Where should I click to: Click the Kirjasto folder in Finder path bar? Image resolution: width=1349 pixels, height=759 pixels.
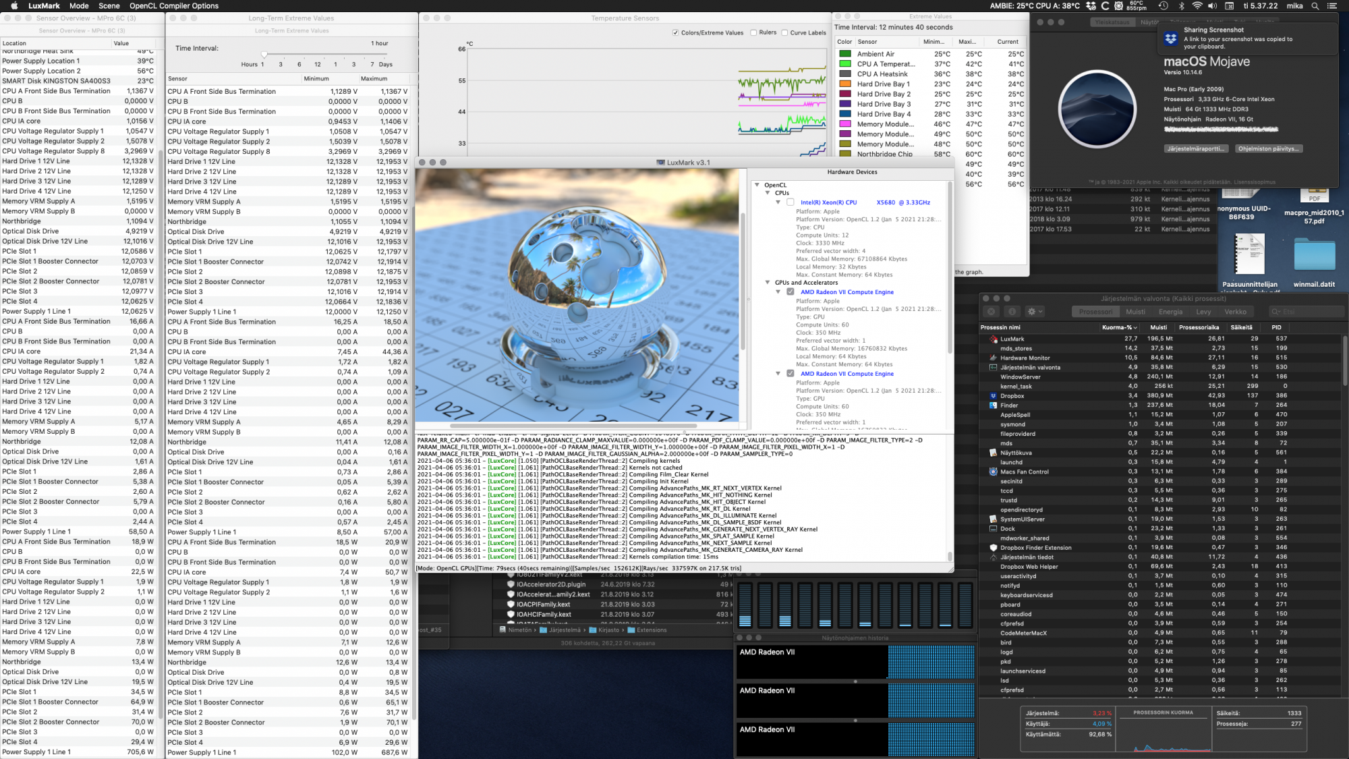(x=604, y=630)
